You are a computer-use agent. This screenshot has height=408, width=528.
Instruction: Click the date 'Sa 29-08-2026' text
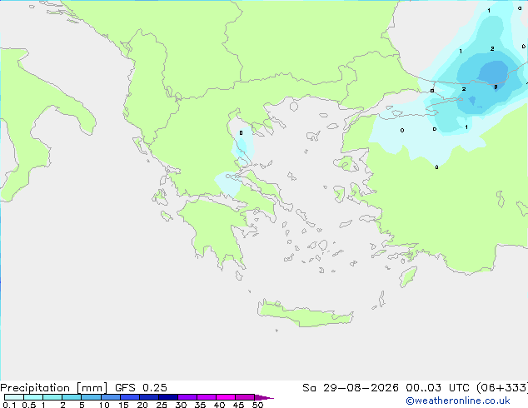351,388
